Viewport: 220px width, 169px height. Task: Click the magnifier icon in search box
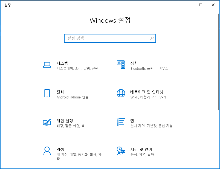coord(152,38)
